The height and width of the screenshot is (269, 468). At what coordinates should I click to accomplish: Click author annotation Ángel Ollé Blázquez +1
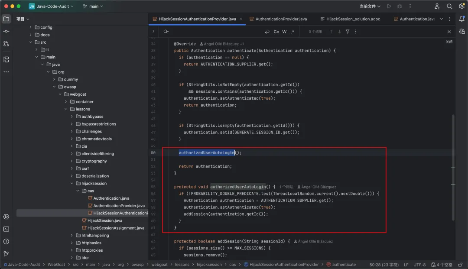pyautogui.click(x=222, y=44)
